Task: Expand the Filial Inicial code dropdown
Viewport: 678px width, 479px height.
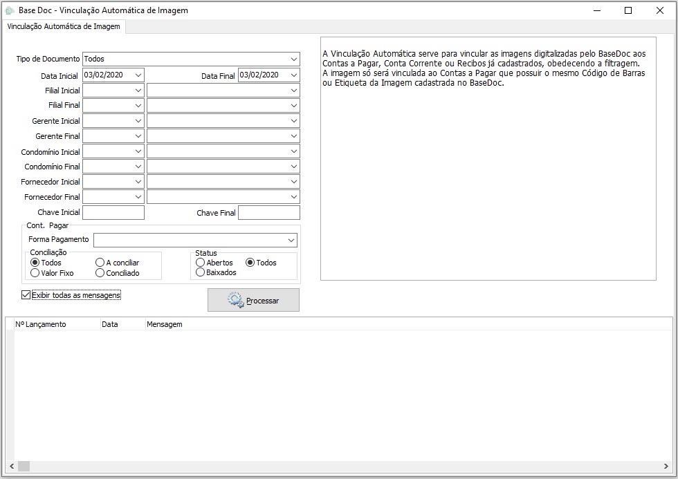Action: coord(138,91)
